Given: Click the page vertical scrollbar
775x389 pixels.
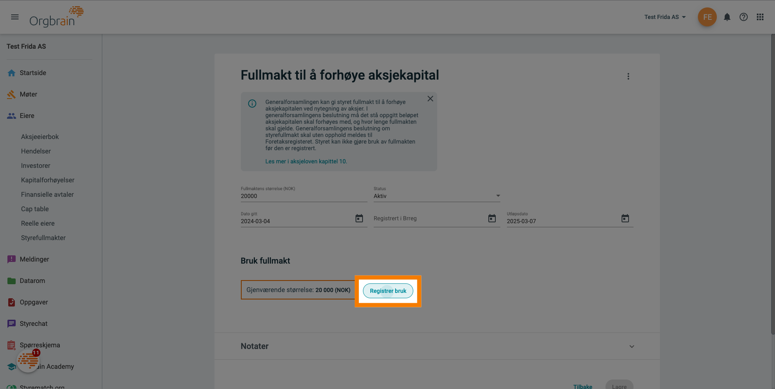Looking at the screenshot, I should [x=773, y=184].
